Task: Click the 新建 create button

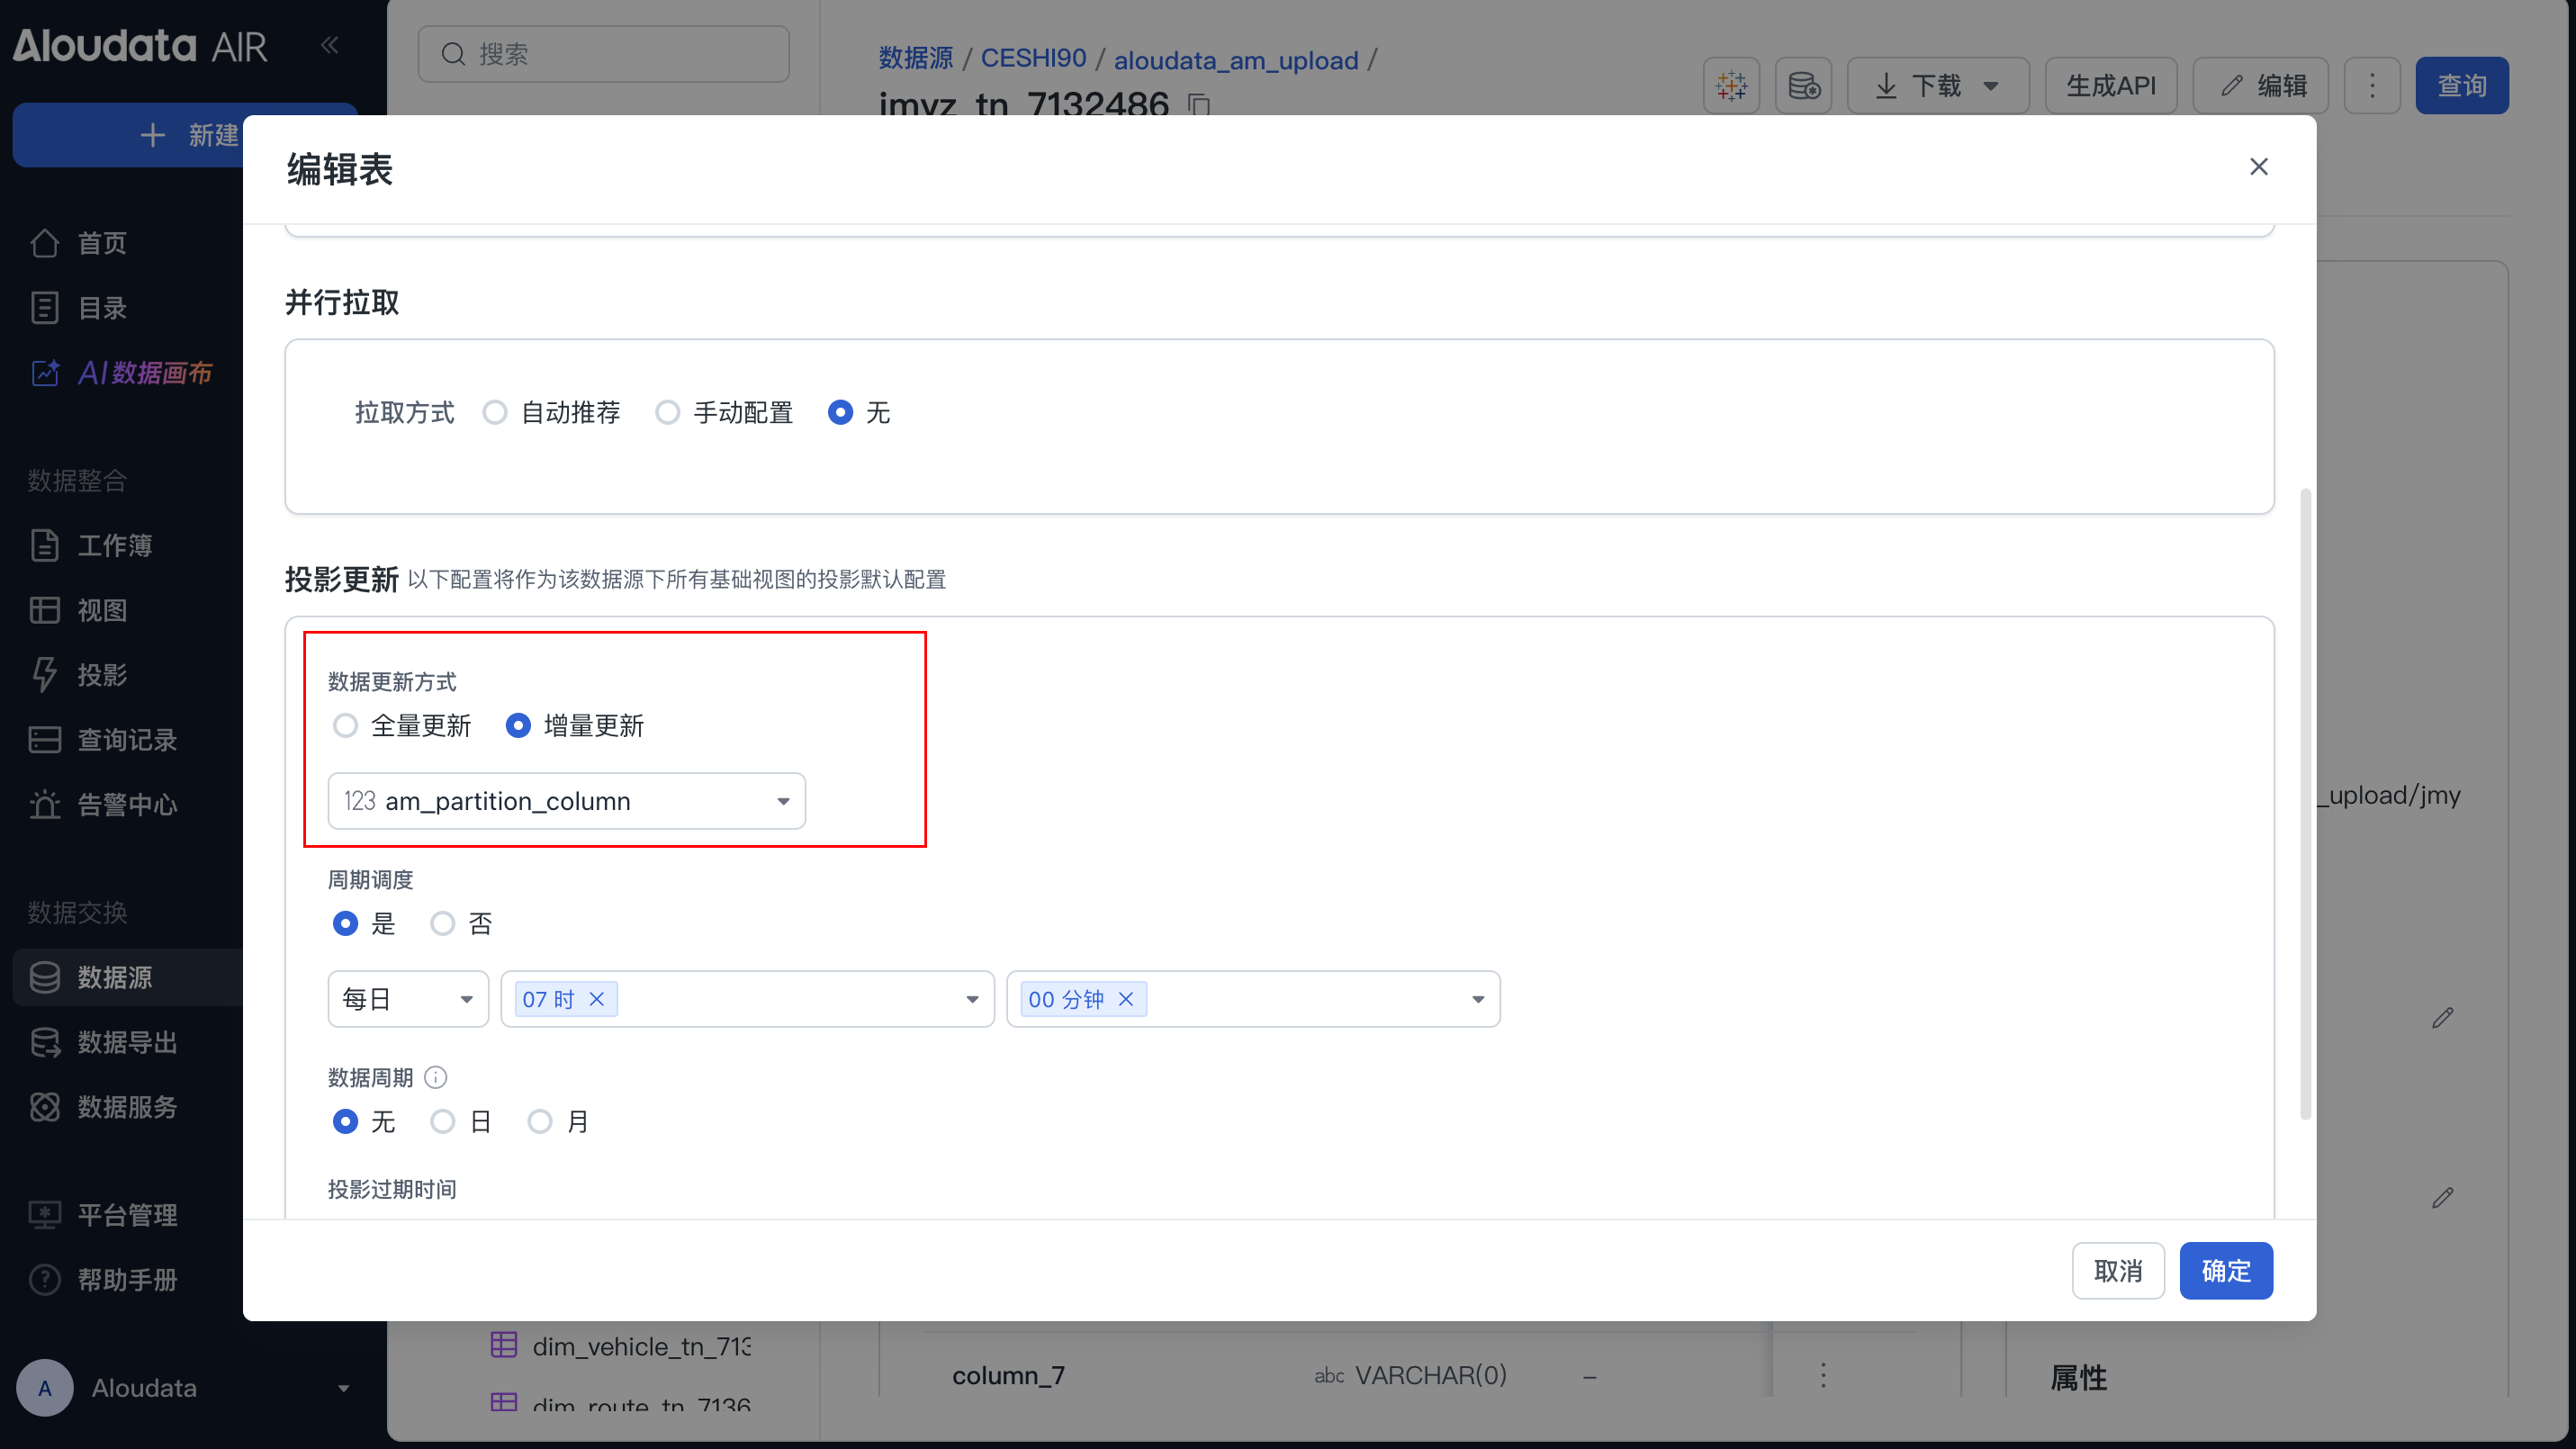Action: tap(186, 135)
